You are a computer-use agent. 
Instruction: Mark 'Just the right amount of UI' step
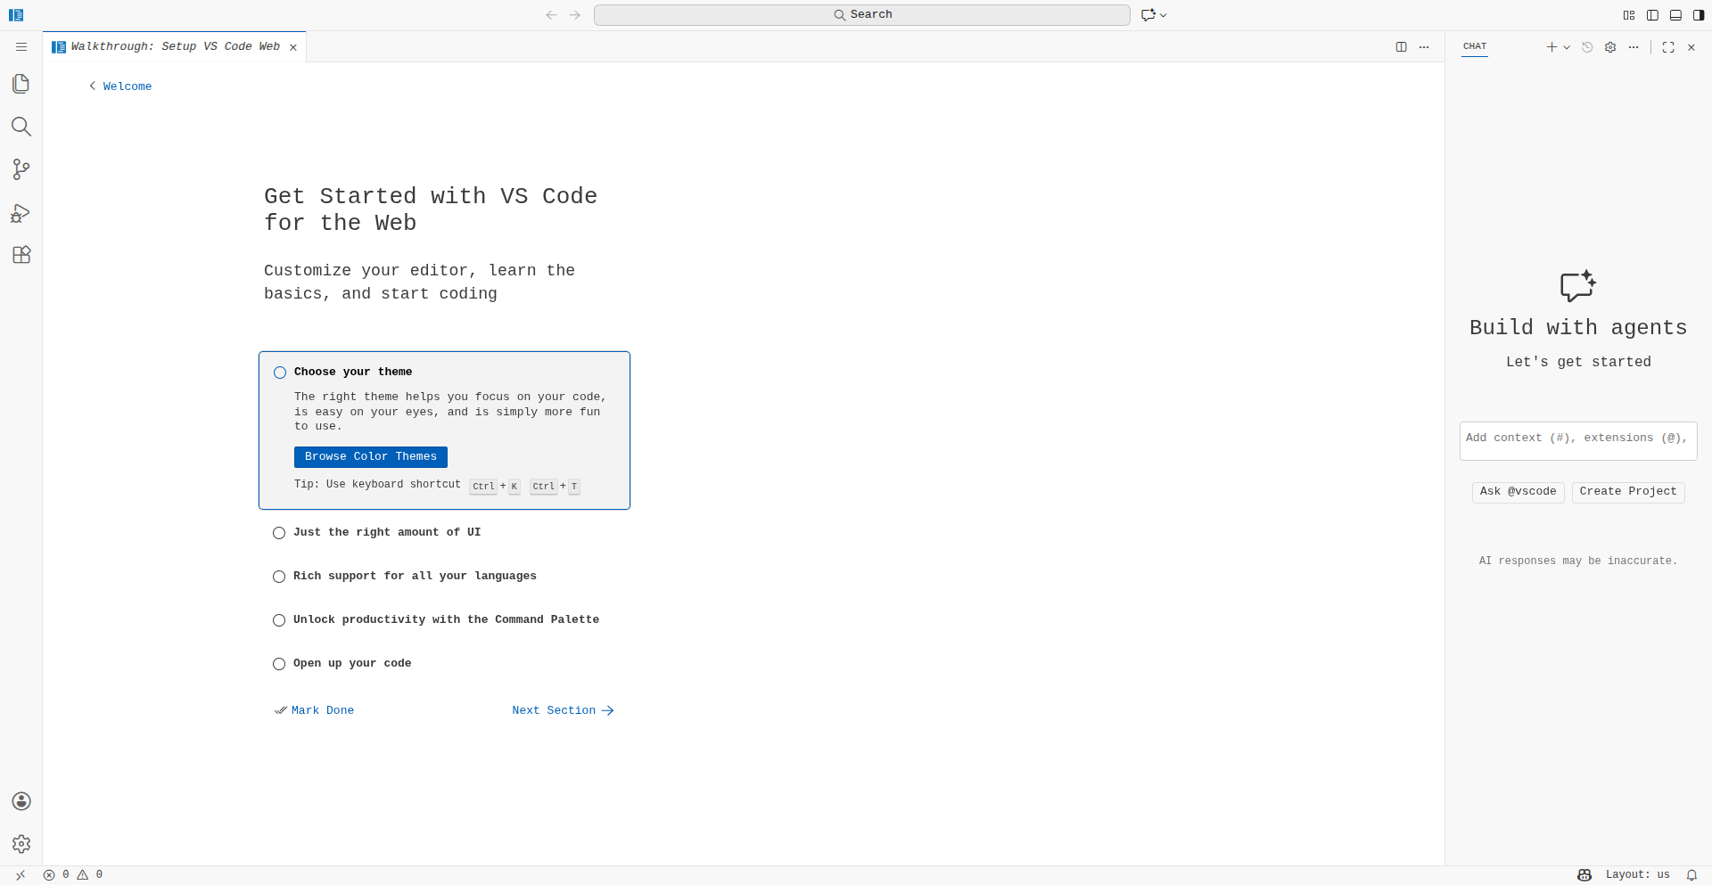point(279,533)
